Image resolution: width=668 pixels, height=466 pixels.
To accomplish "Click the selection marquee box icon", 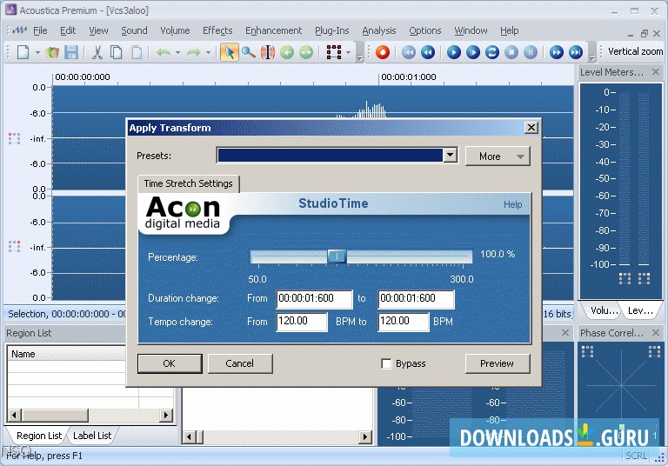I will 334,52.
